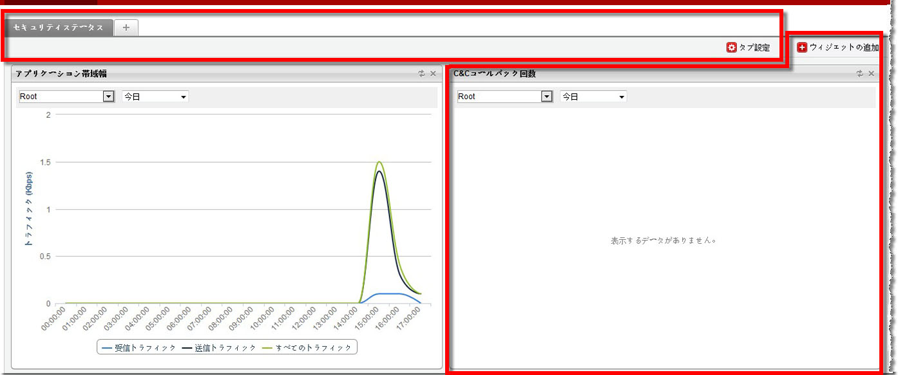This screenshot has height=375, width=898.
Task: Add a new tab with the plus tab
Action: click(126, 27)
